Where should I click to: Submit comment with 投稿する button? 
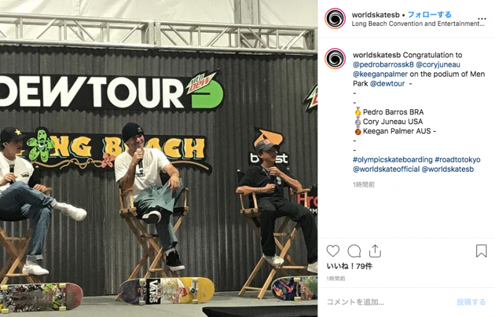471,302
